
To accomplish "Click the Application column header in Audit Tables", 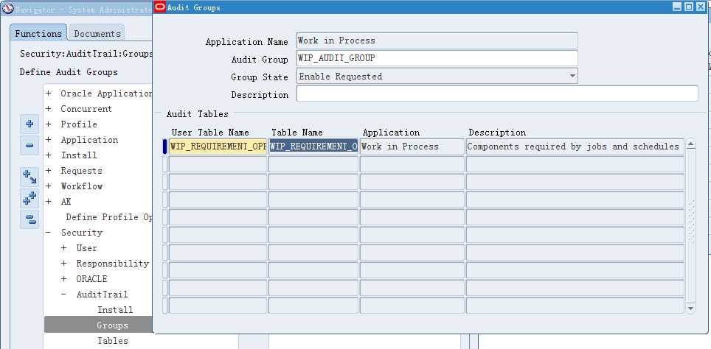I will [392, 133].
